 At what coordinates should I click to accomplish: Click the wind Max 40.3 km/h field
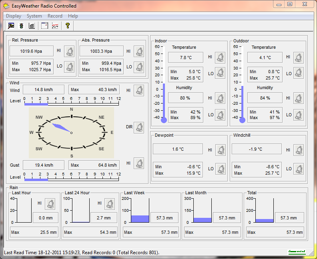tap(94, 90)
